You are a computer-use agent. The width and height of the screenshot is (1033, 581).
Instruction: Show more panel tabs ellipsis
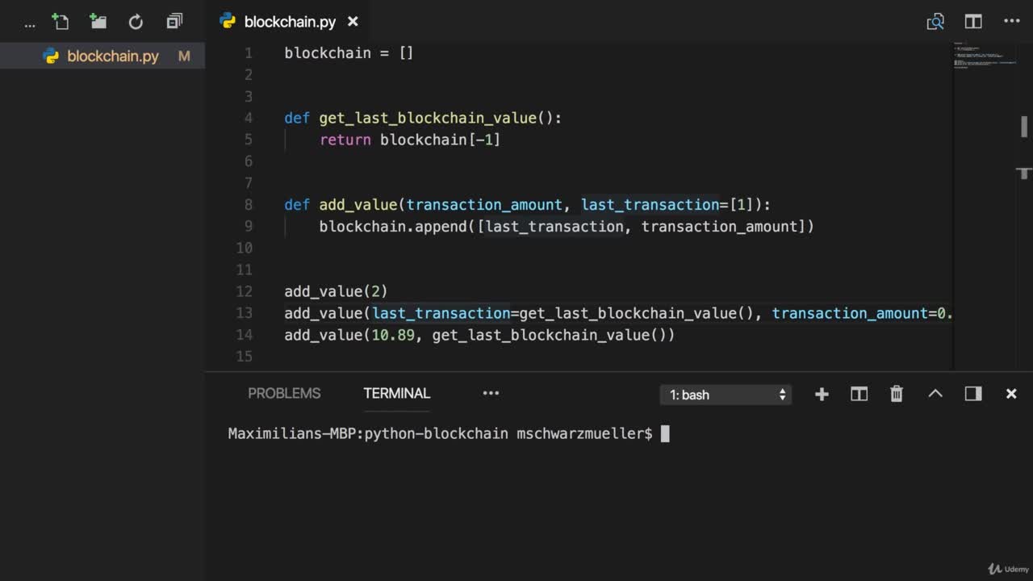491,394
